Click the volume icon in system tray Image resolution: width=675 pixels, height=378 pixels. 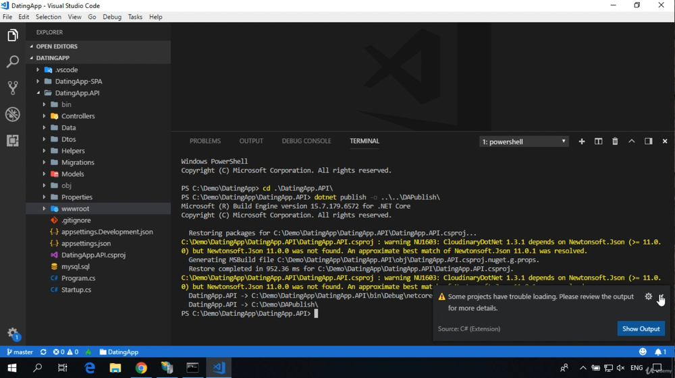click(x=620, y=368)
